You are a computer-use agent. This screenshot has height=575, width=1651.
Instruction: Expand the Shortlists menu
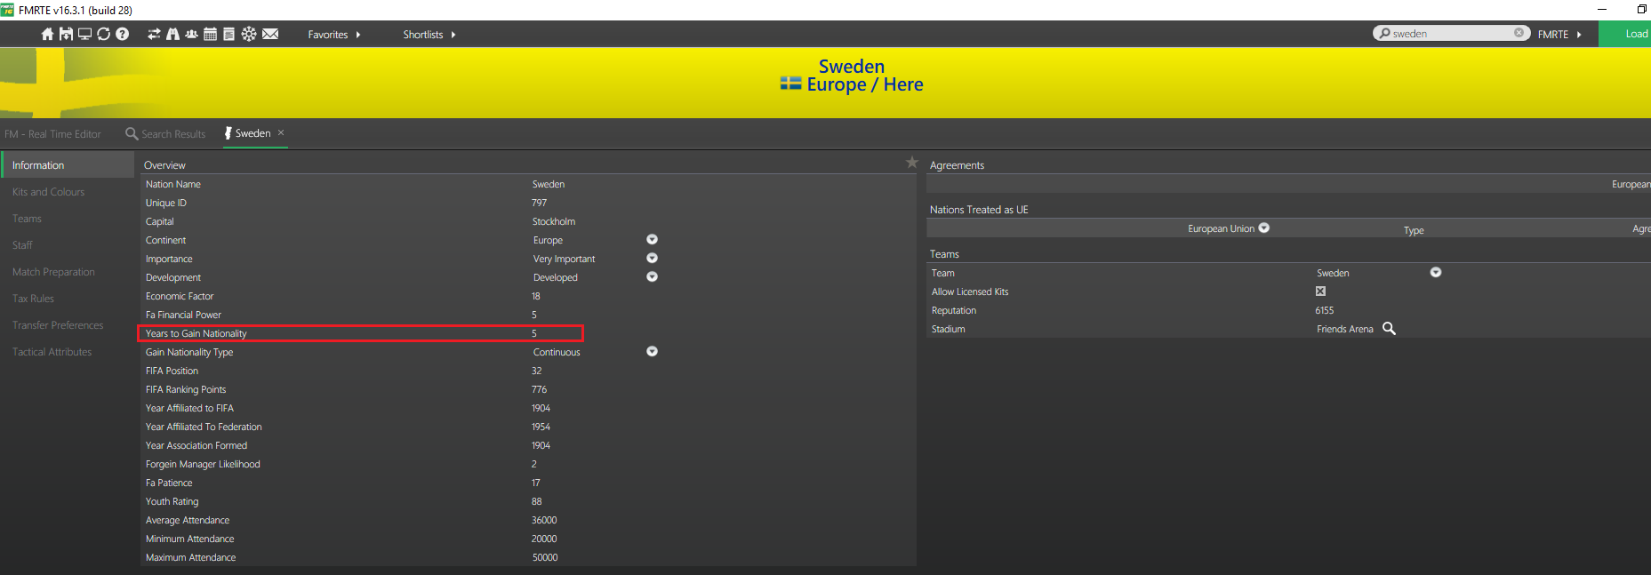point(429,35)
